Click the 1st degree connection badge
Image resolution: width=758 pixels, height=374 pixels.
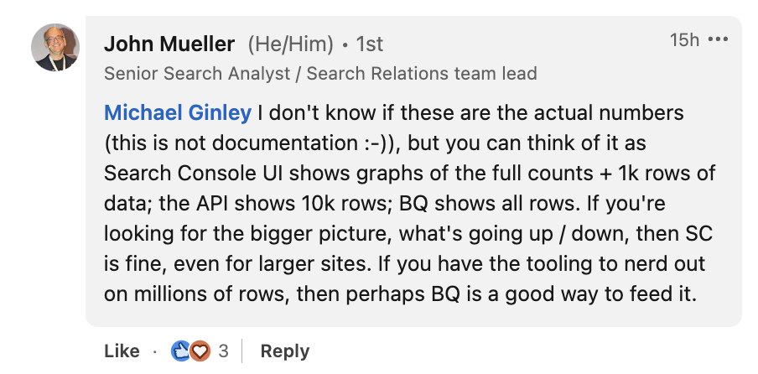pos(370,43)
